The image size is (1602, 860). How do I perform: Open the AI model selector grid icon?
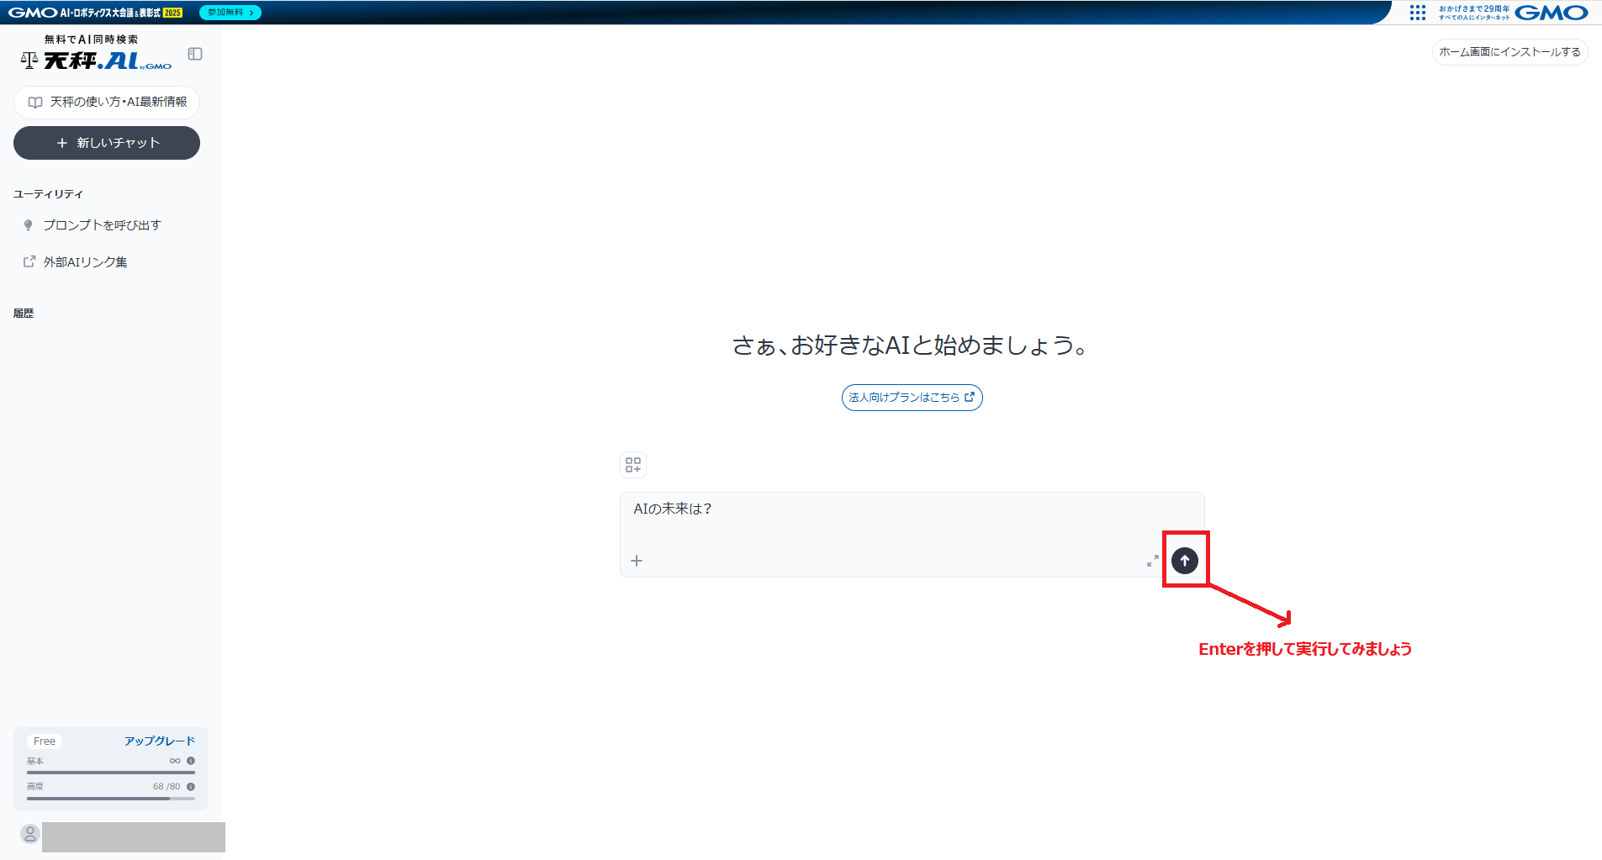633,465
